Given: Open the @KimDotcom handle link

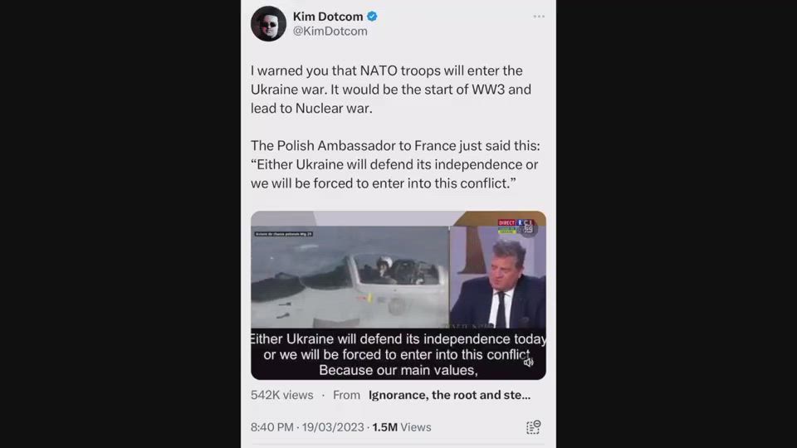Looking at the screenshot, I should 330,31.
